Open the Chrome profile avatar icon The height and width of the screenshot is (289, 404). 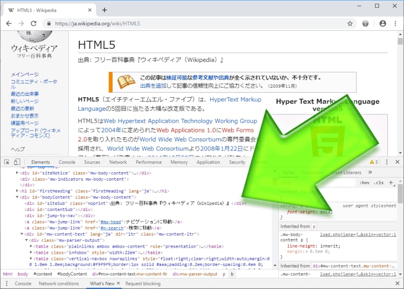pos(383,24)
